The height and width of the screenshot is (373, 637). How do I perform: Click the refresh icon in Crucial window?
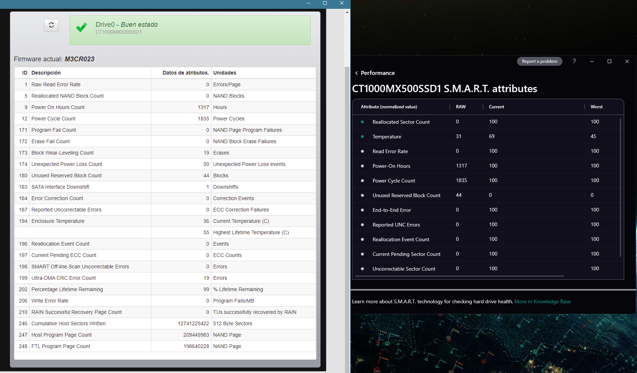point(51,25)
